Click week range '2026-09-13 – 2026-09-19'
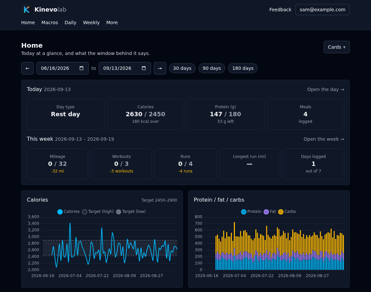Viewport: 371px width, 292px height. tap(84, 139)
